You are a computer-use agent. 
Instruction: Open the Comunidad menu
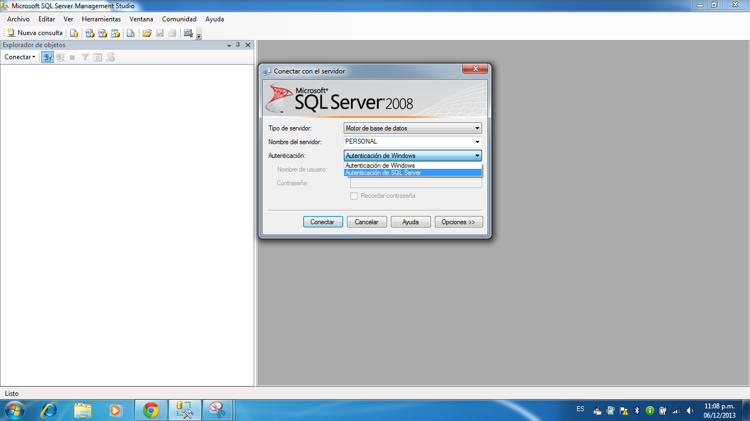point(179,19)
